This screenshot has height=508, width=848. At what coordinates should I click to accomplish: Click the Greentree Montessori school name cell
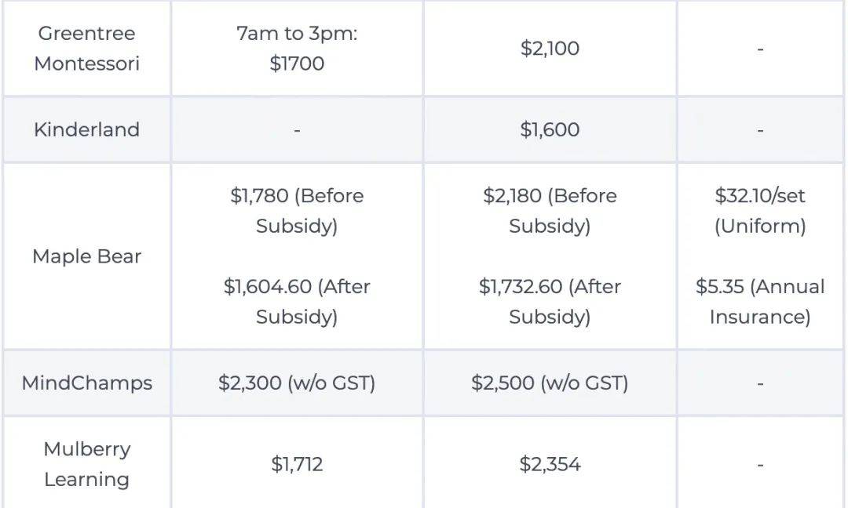pyautogui.click(x=86, y=49)
